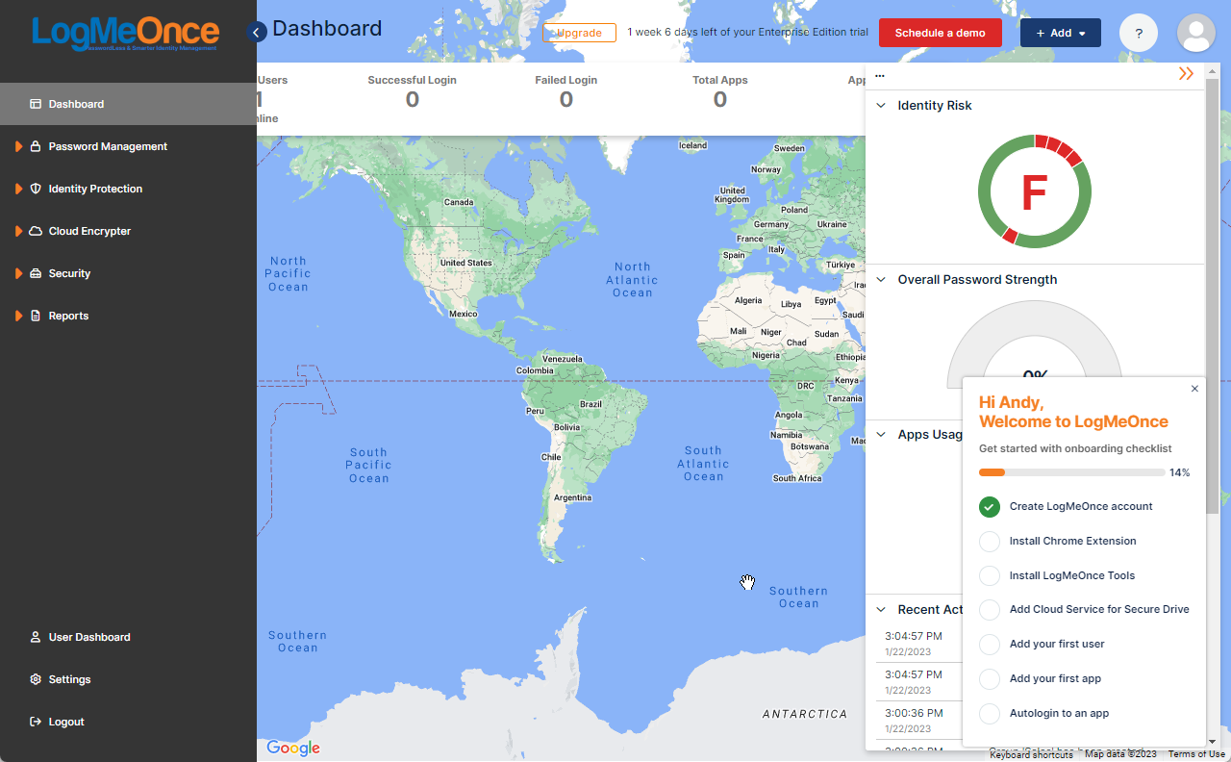Open the user profile avatar
Image resolution: width=1231 pixels, height=762 pixels.
point(1195,33)
